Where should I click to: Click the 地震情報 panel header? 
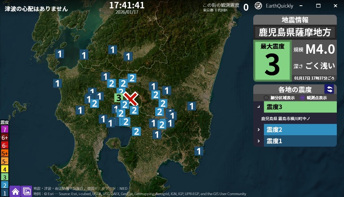[x=295, y=20]
